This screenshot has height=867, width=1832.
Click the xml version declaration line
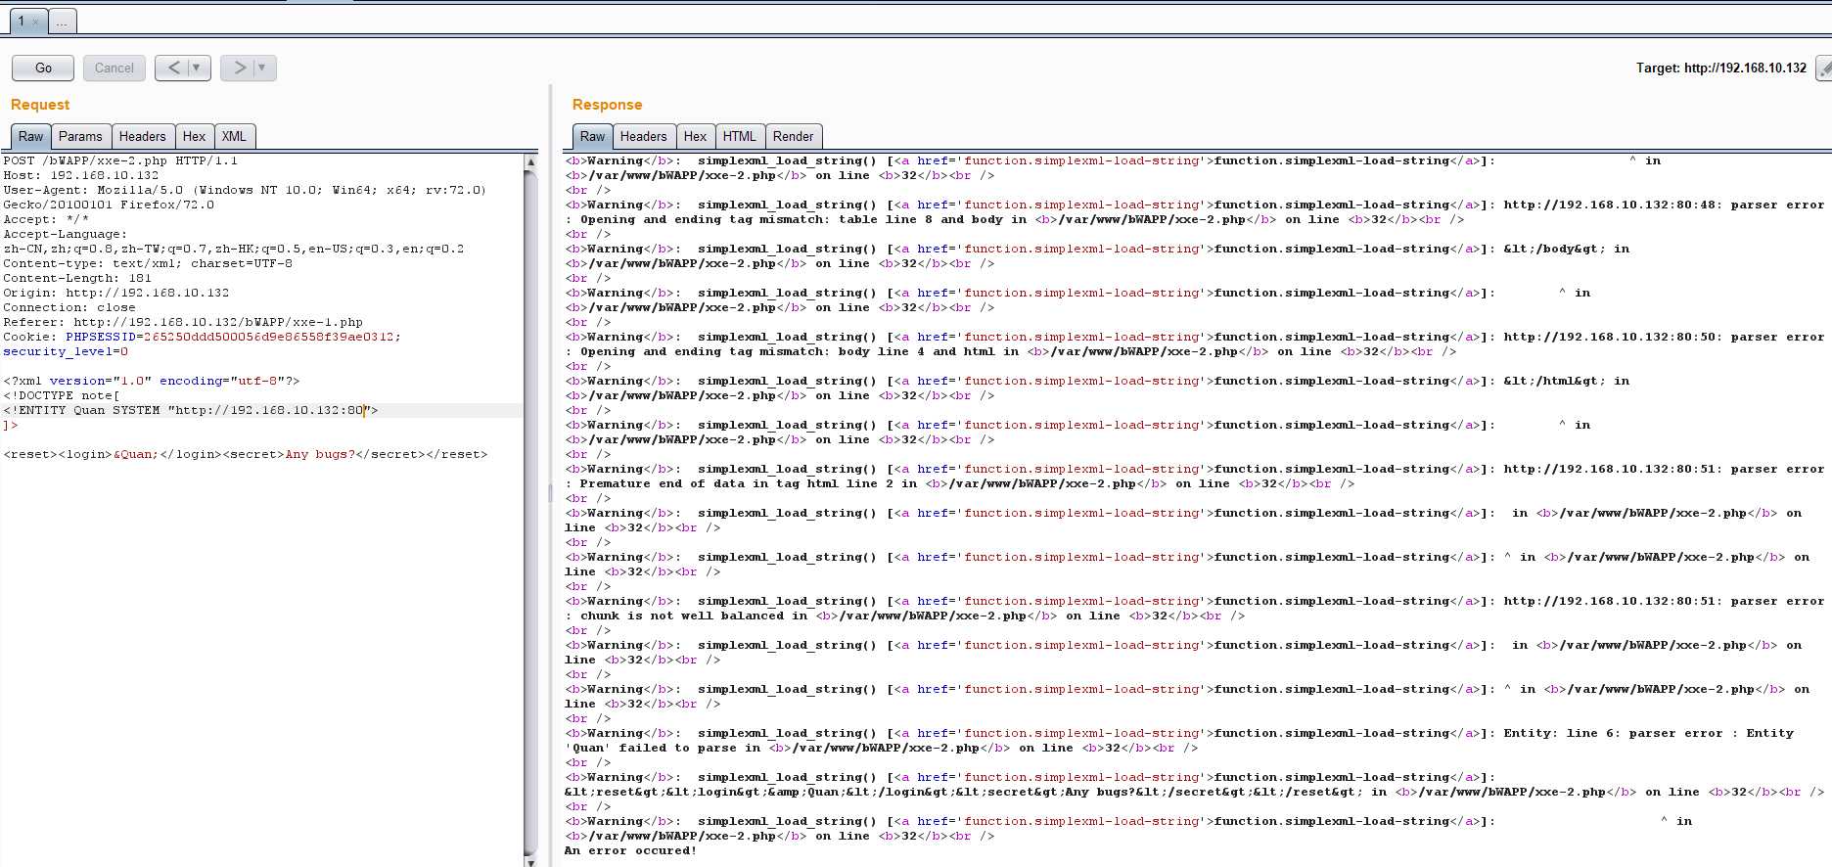coord(152,381)
